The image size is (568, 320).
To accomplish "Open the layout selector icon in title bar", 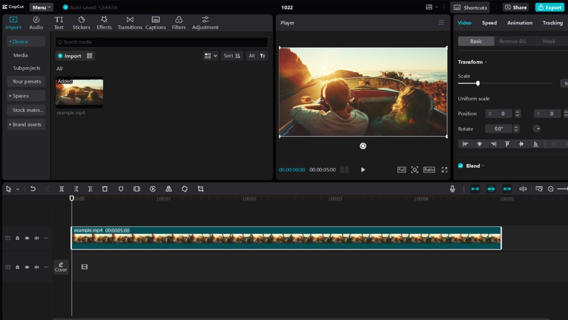I will (432, 7).
